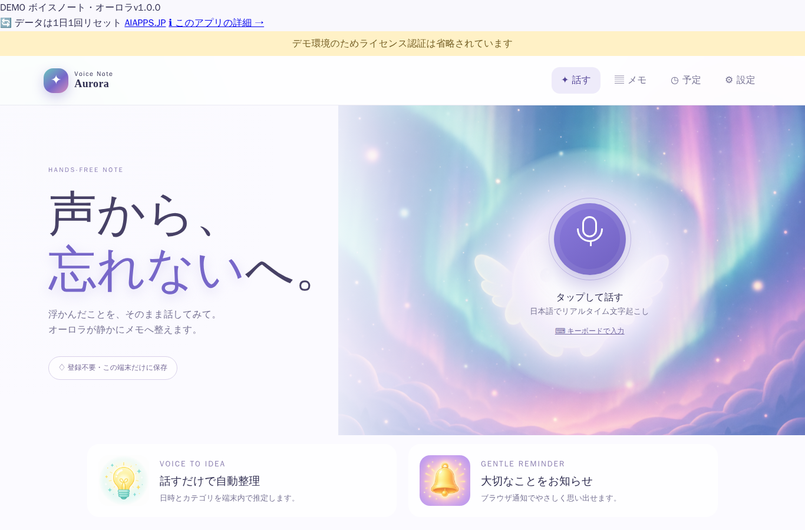Click the GENTLE REMINDER label
This screenshot has width=805, height=530.
523,464
